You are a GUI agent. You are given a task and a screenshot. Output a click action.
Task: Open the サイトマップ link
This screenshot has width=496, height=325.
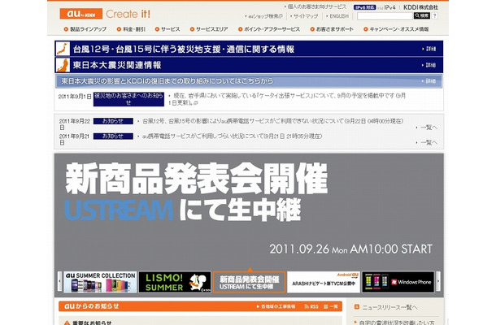pyautogui.click(x=304, y=16)
